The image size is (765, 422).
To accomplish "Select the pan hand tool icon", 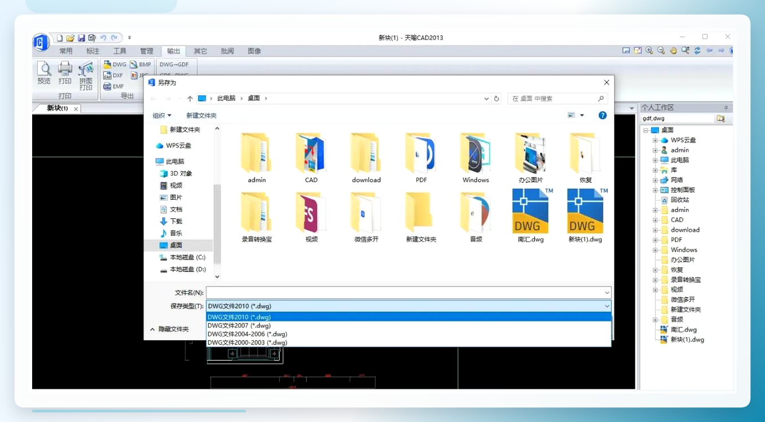I will 673,50.
